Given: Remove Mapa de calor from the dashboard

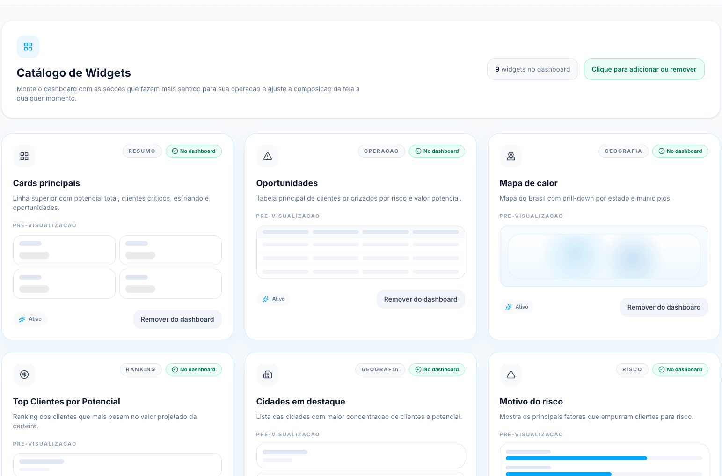Looking at the screenshot, I should tap(664, 307).
